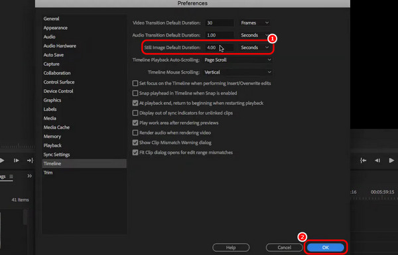Open Playback preferences
The height and width of the screenshot is (255, 398).
pos(52,145)
